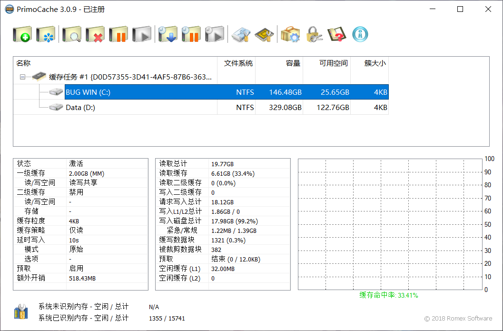Delete the cache task using the red X
Image resolution: width=503 pixels, height=331 pixels.
[x=95, y=34]
